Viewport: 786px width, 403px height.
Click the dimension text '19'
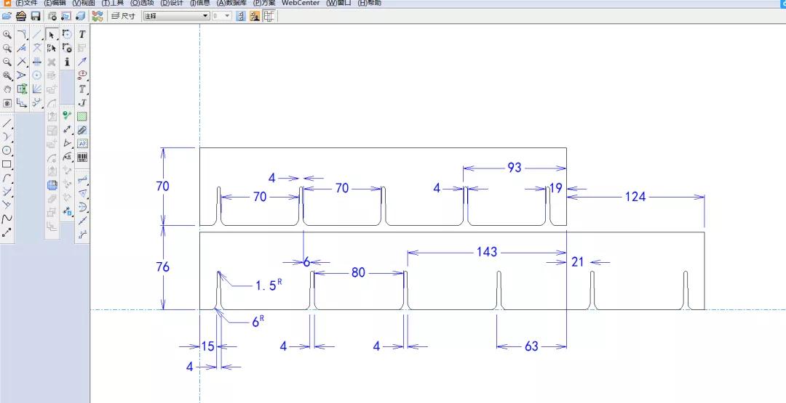555,189
